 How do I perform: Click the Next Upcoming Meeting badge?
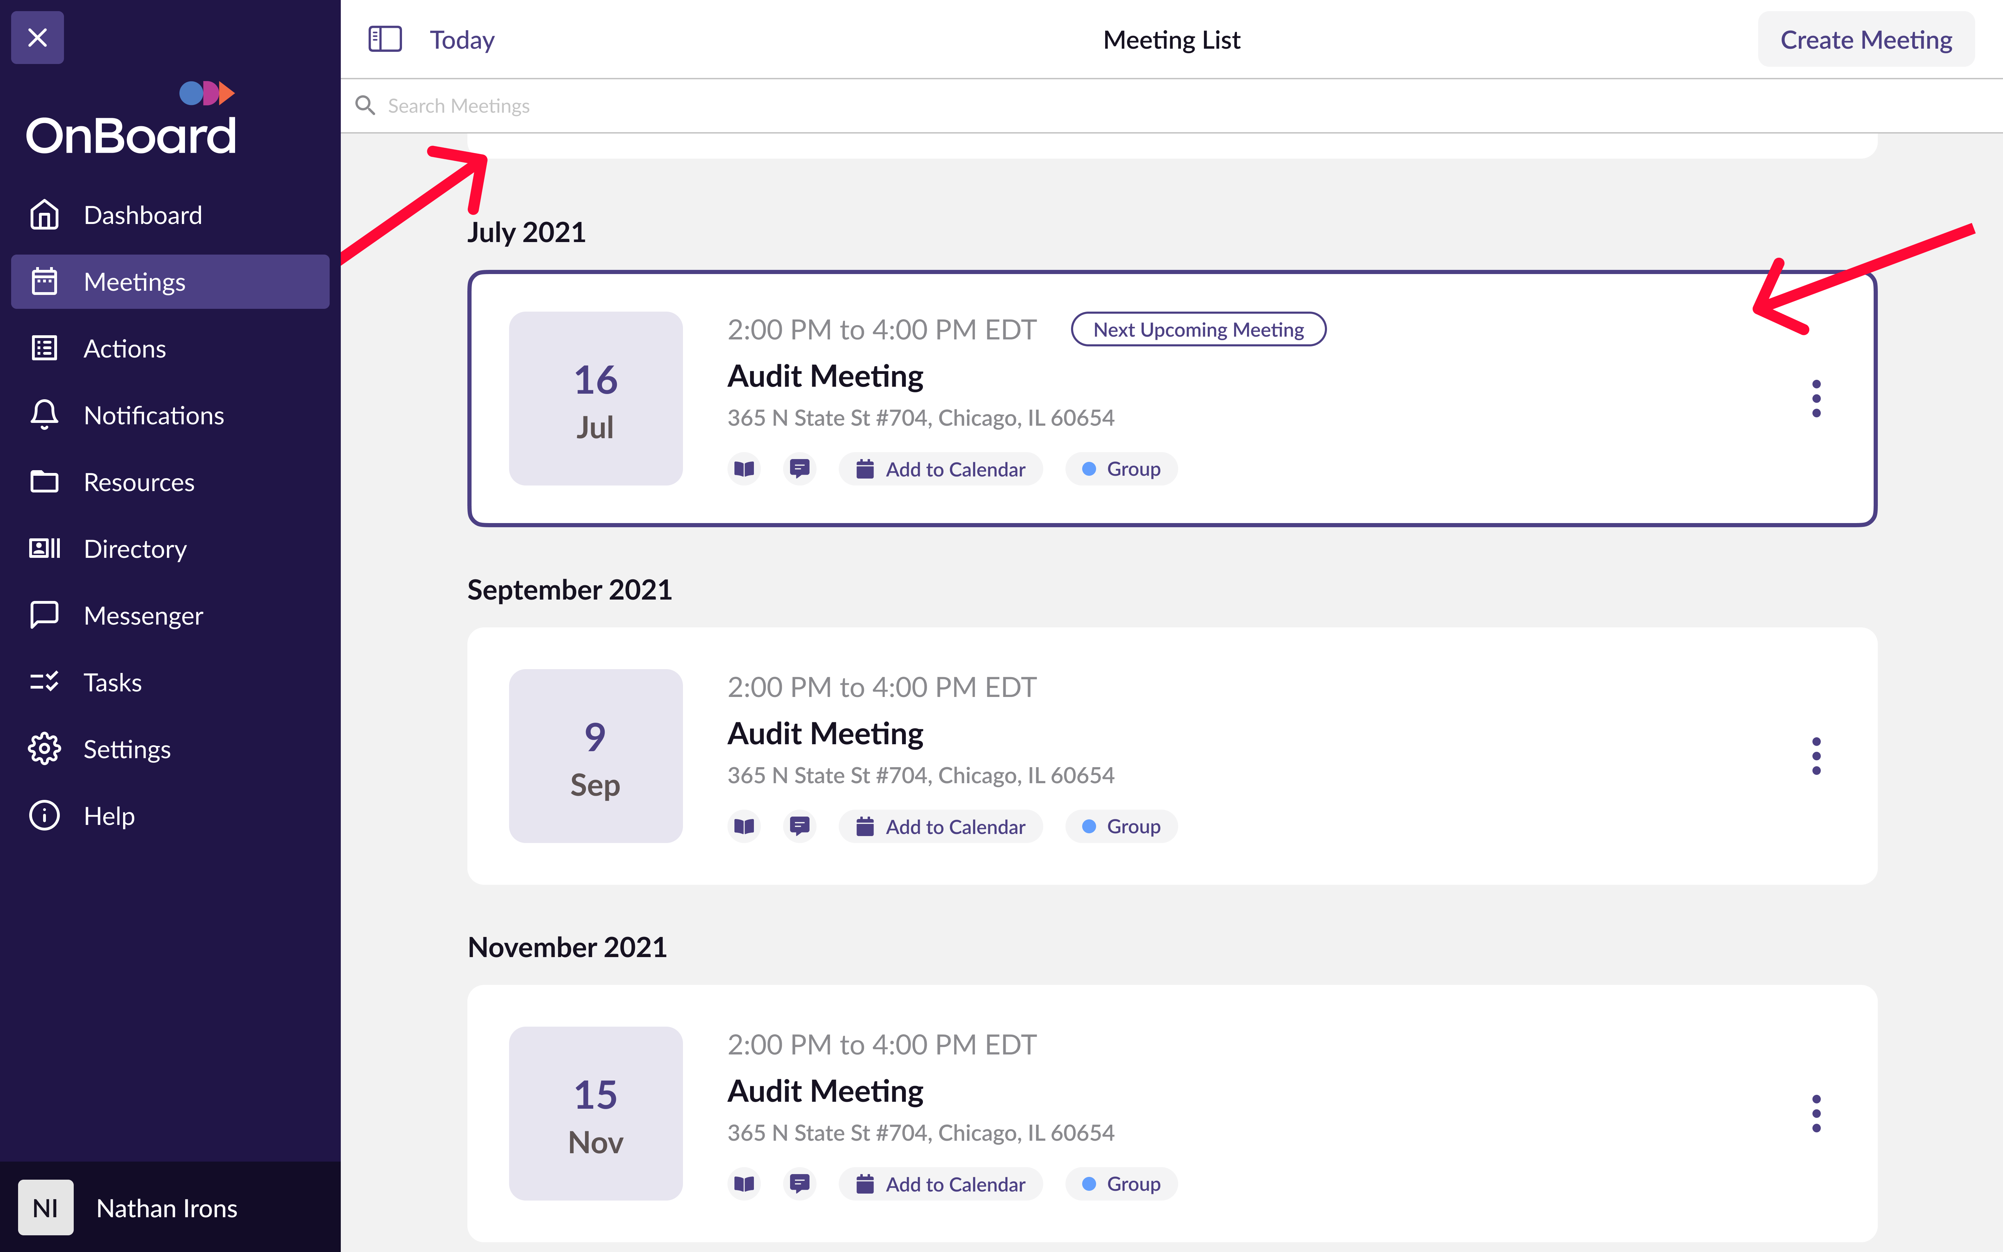[1198, 330]
